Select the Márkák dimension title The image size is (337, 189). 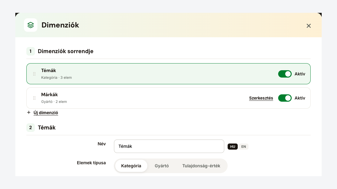(x=49, y=95)
